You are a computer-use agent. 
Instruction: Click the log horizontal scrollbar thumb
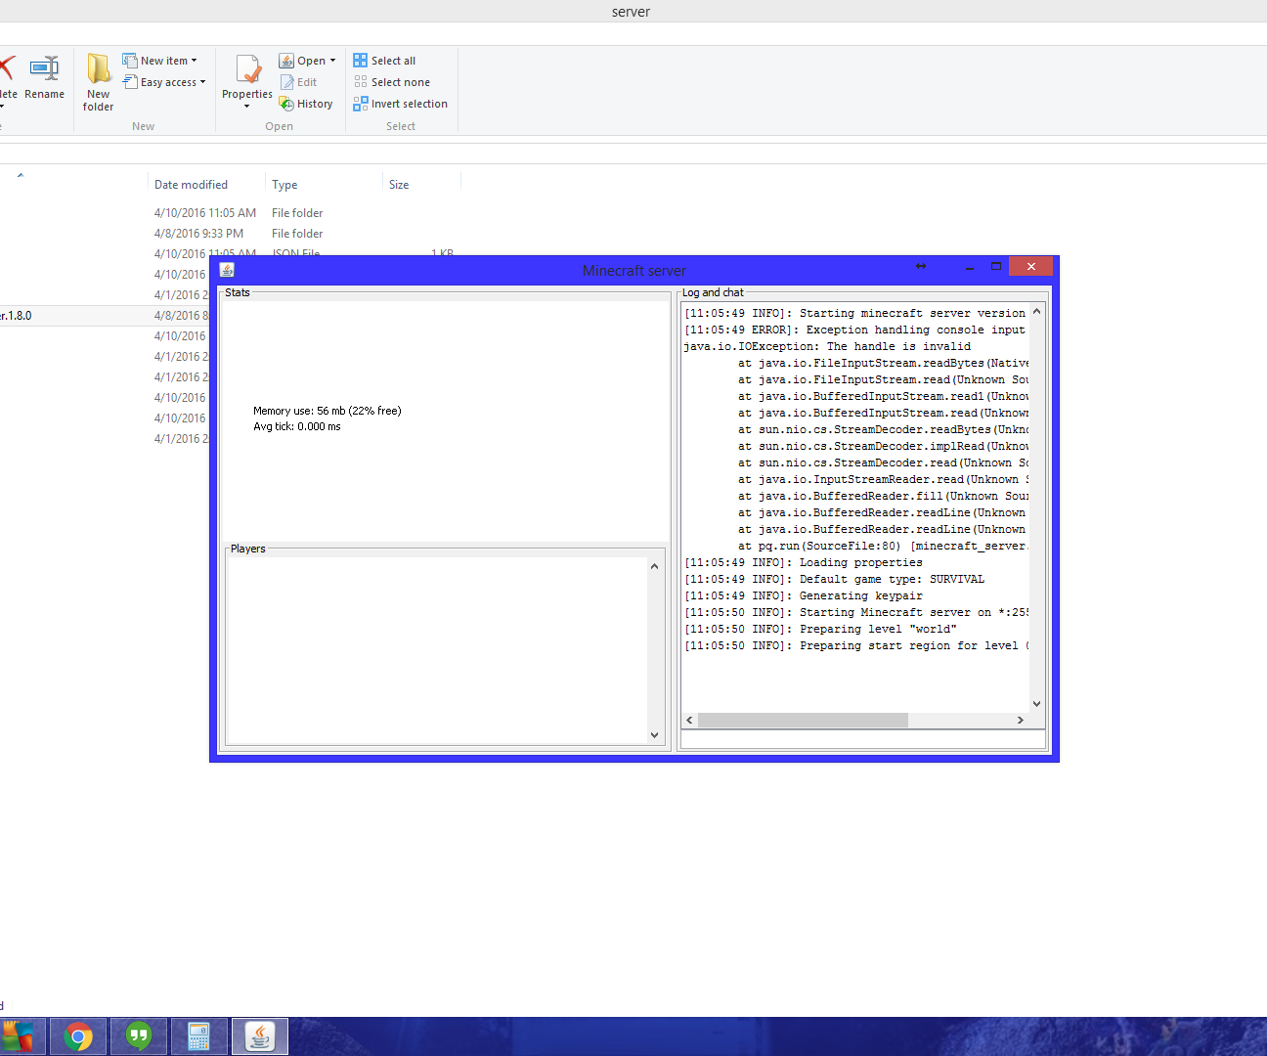pyautogui.click(x=803, y=720)
